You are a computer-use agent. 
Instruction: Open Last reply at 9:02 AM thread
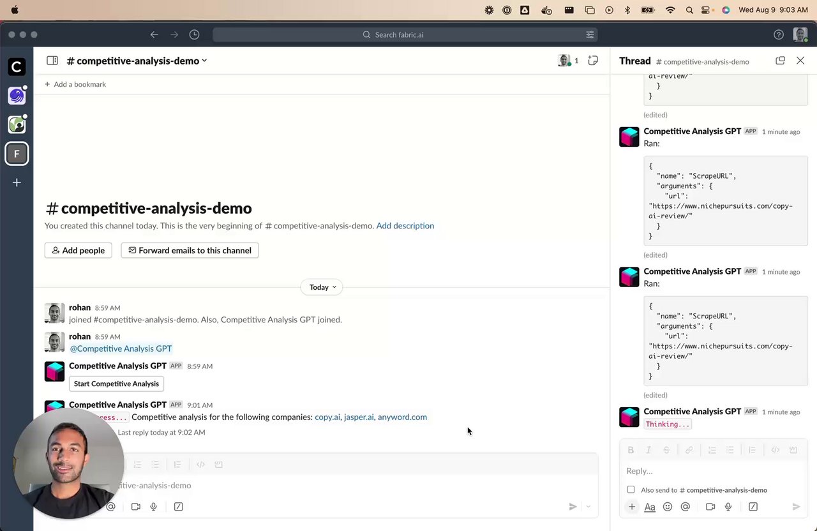[161, 432]
